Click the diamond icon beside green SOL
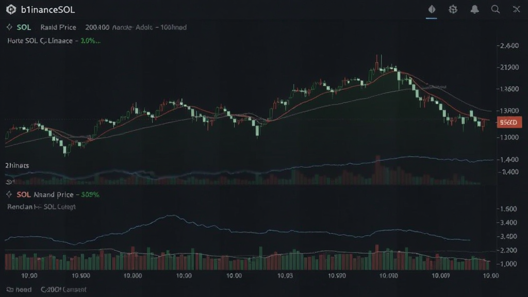The width and height of the screenshot is (528, 297). click(9, 27)
